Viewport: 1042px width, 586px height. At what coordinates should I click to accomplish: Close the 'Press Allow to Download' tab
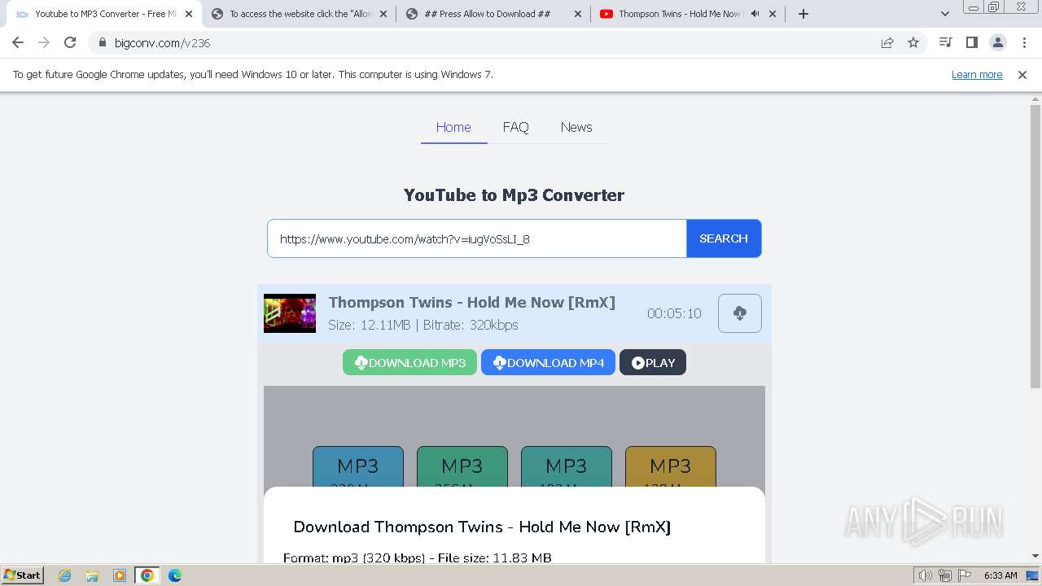pyautogui.click(x=578, y=14)
